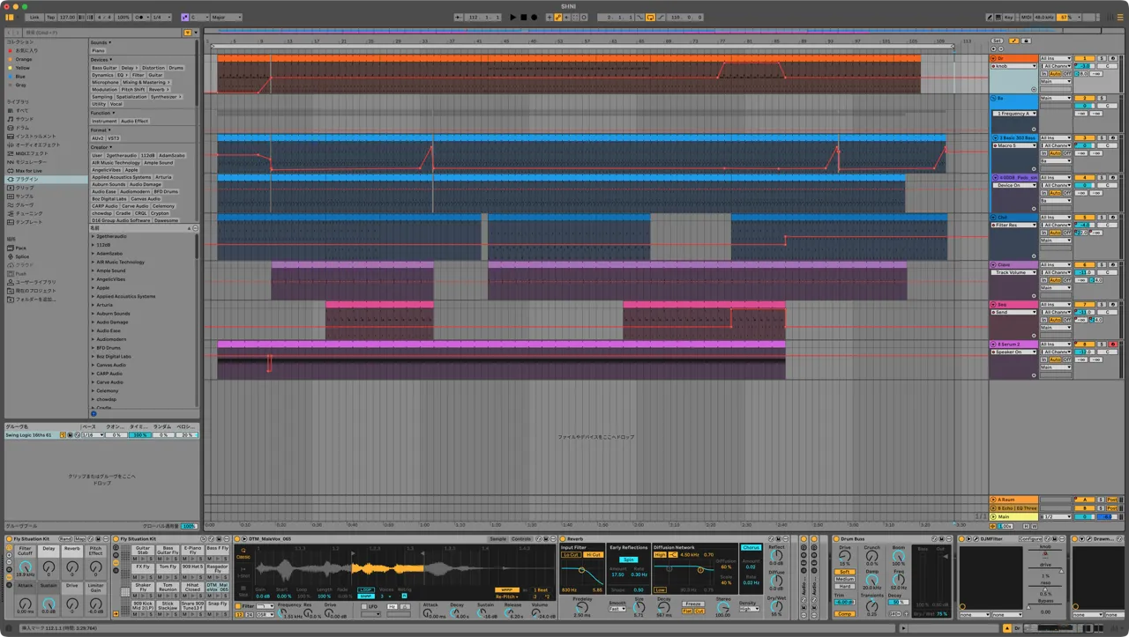
Task: Toggle the scale mode icon beside C
Action: tap(185, 17)
